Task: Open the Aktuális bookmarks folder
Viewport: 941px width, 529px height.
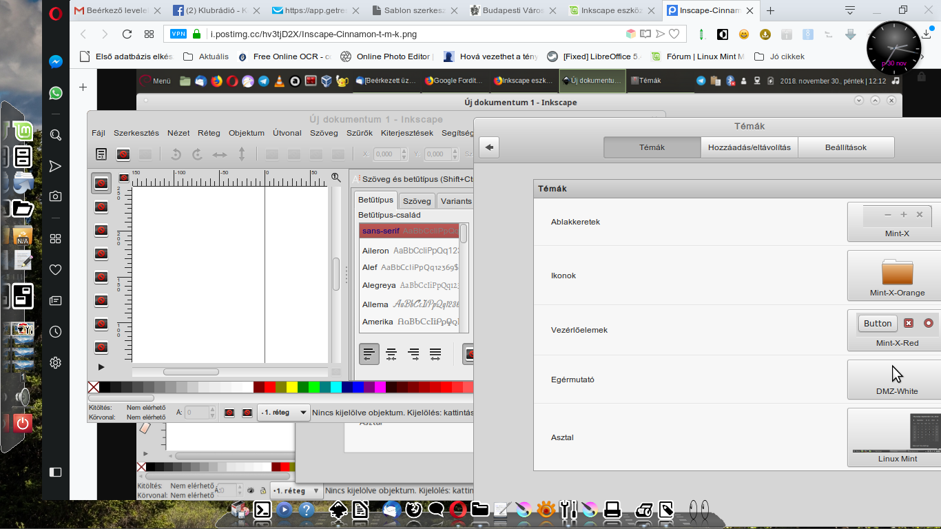Action: pyautogui.click(x=206, y=56)
